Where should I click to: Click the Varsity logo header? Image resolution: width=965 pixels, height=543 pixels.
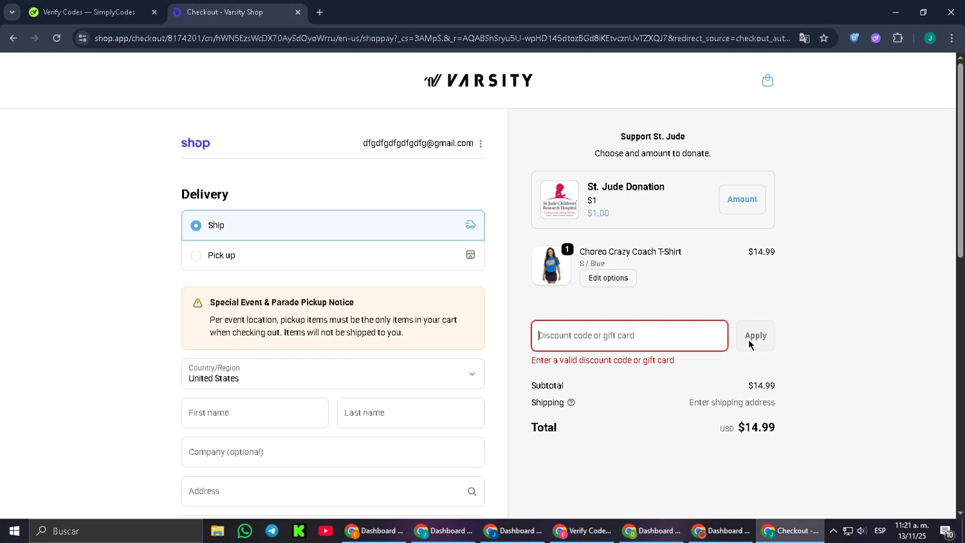478,80
